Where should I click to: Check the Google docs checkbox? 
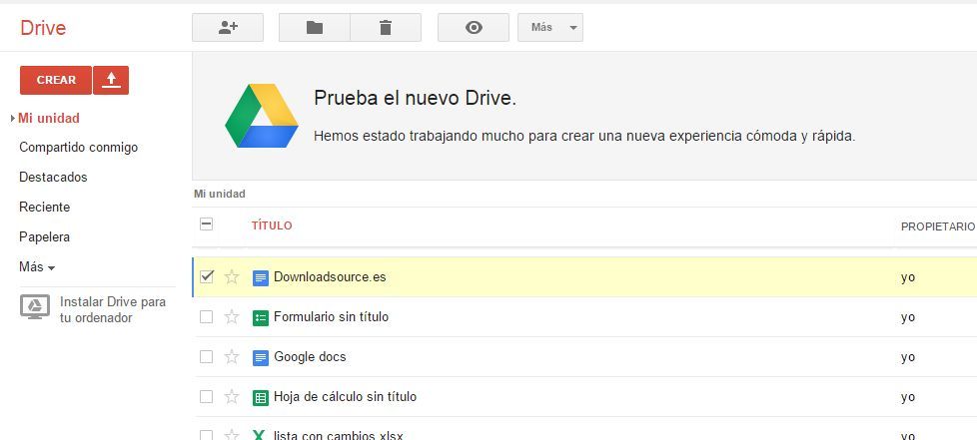point(206,356)
